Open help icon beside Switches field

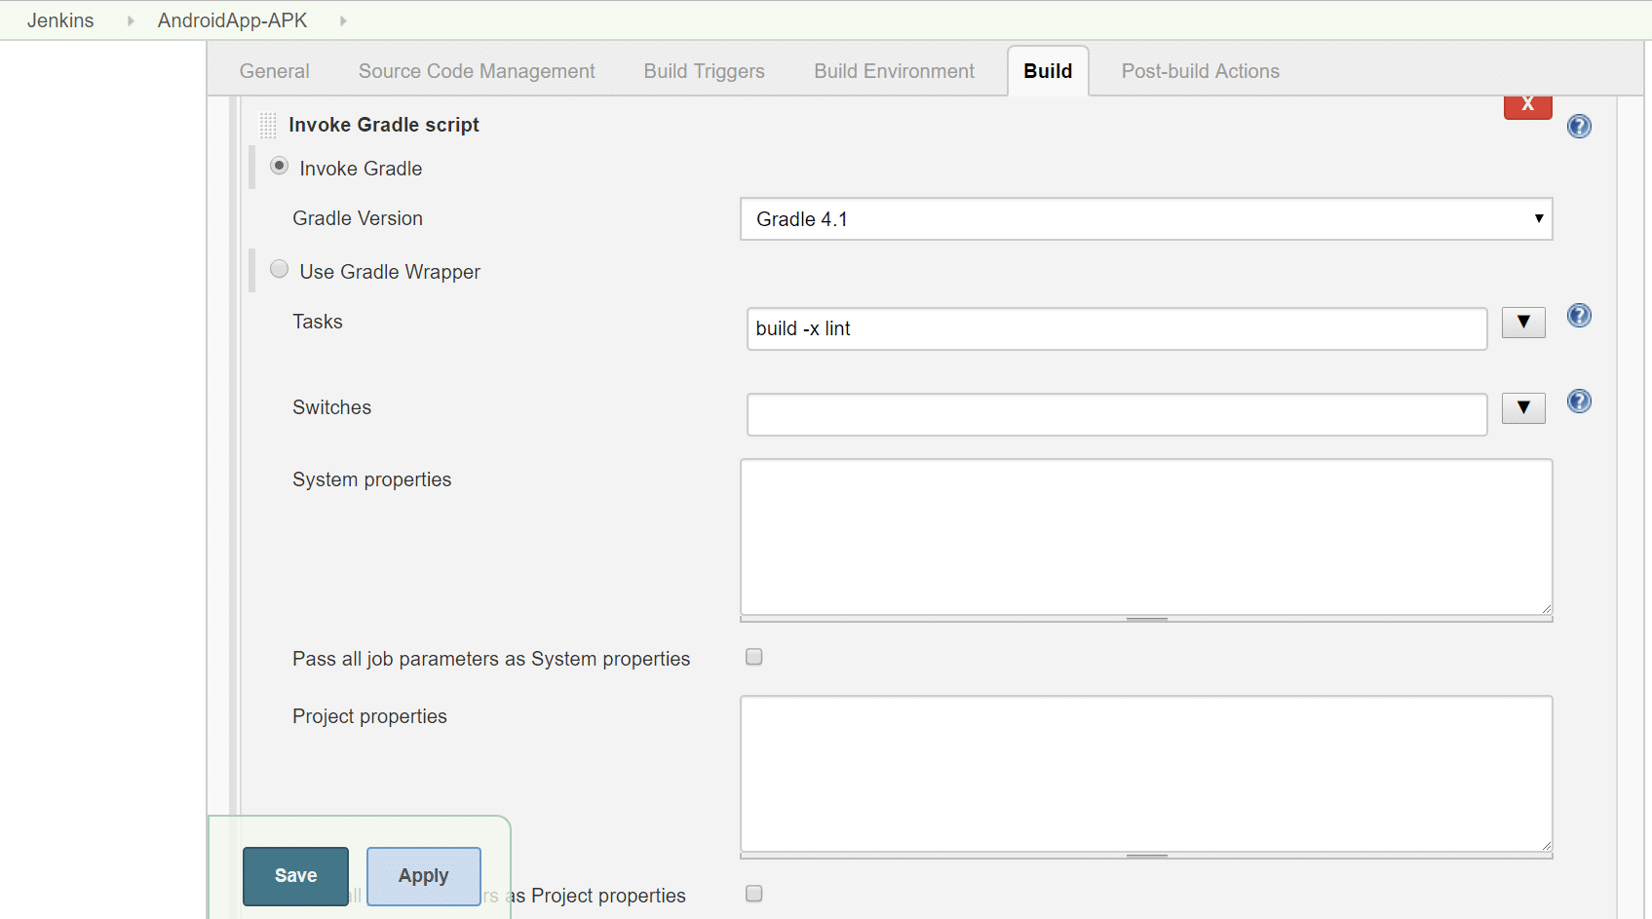click(x=1579, y=402)
